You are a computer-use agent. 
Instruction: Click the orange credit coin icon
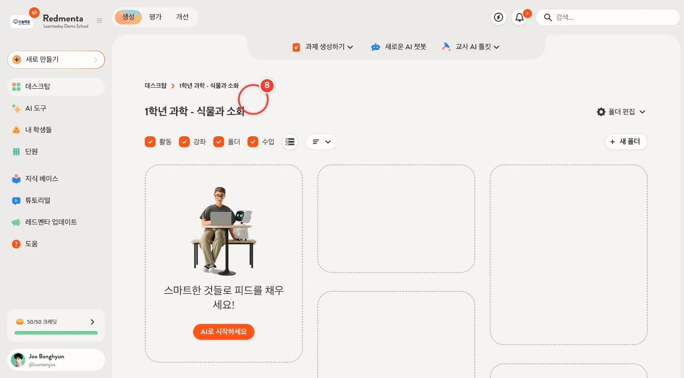[20, 322]
